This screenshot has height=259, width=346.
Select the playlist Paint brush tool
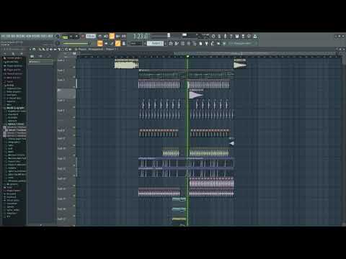tap(43, 49)
